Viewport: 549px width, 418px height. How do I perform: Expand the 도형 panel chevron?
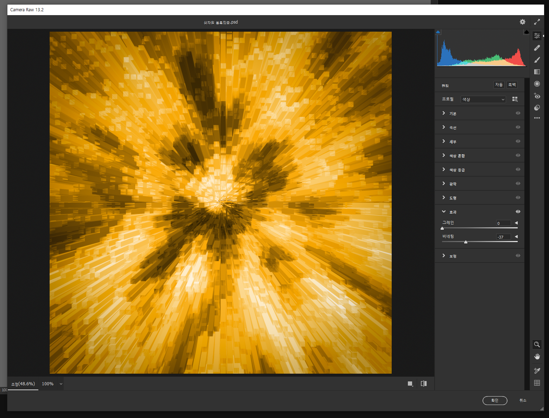[x=444, y=197]
